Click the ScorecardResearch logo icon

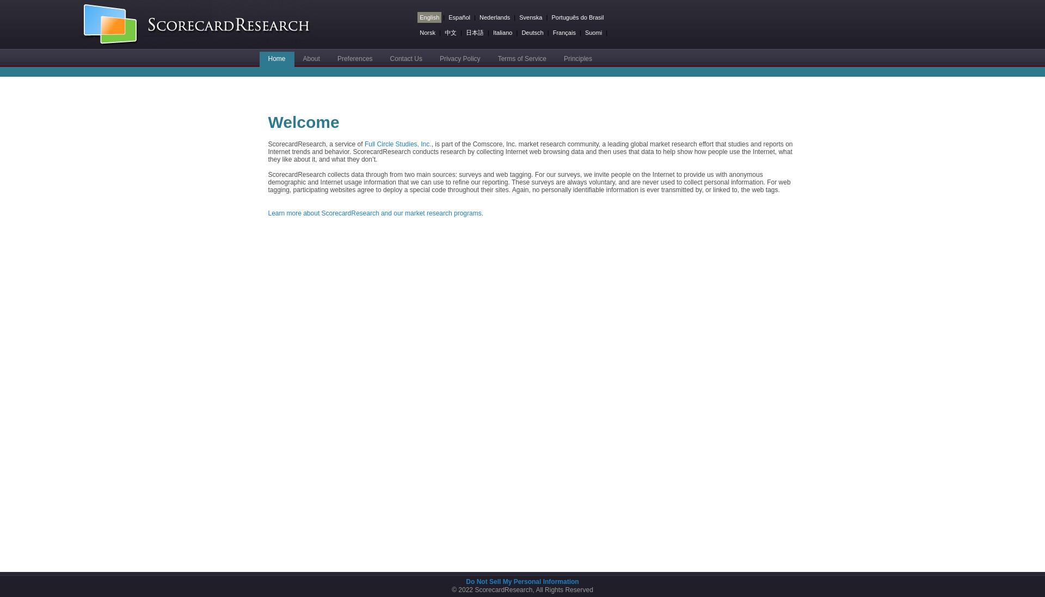click(110, 24)
